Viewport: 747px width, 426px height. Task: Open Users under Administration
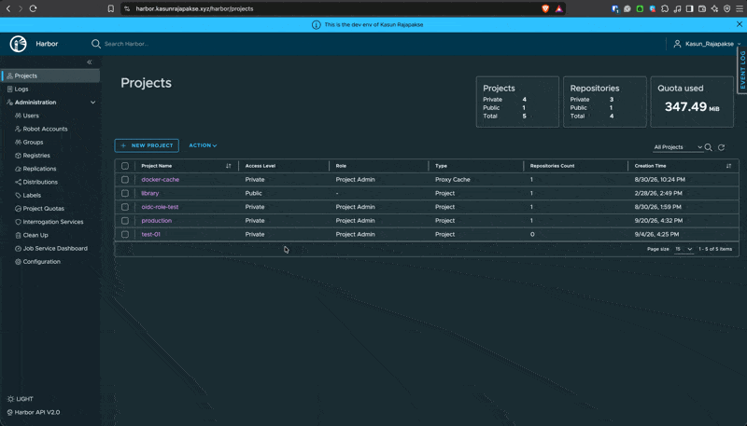31,116
